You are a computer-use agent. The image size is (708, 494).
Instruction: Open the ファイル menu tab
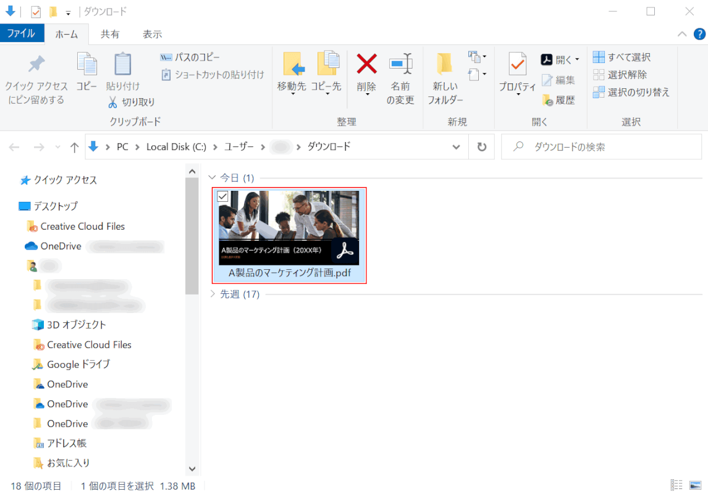click(x=22, y=33)
